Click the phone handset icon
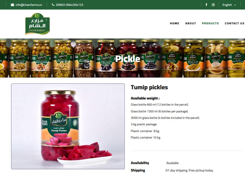 click(53, 5)
